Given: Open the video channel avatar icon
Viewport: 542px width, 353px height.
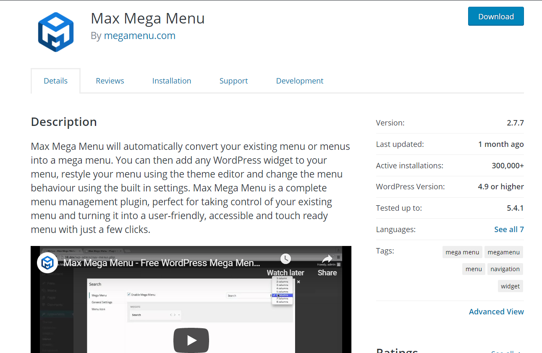Looking at the screenshot, I should pos(47,263).
